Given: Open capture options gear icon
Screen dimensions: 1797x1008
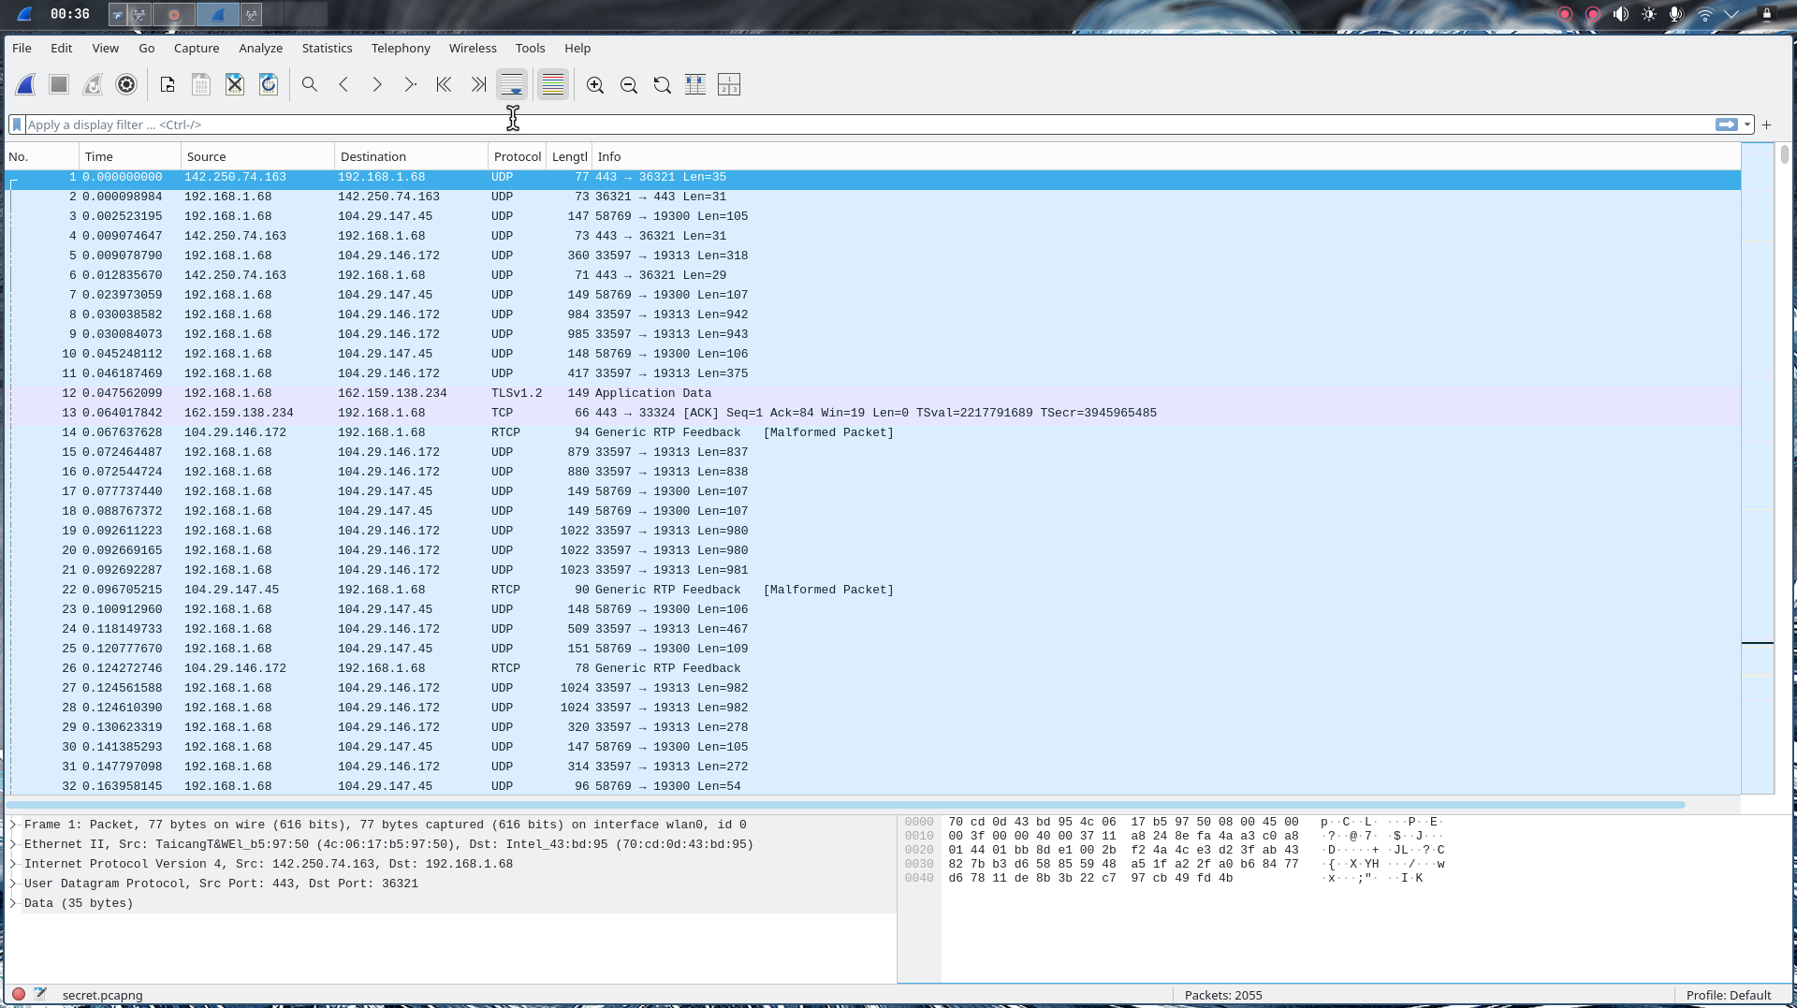Looking at the screenshot, I should [126, 84].
